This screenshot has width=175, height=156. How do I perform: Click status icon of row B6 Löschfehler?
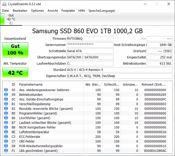point(6,118)
